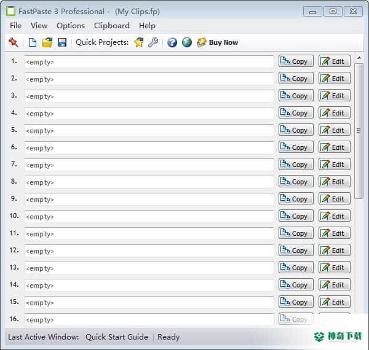Edit clip slot 13
Viewport: 369px width, 350px height.
coord(335,267)
